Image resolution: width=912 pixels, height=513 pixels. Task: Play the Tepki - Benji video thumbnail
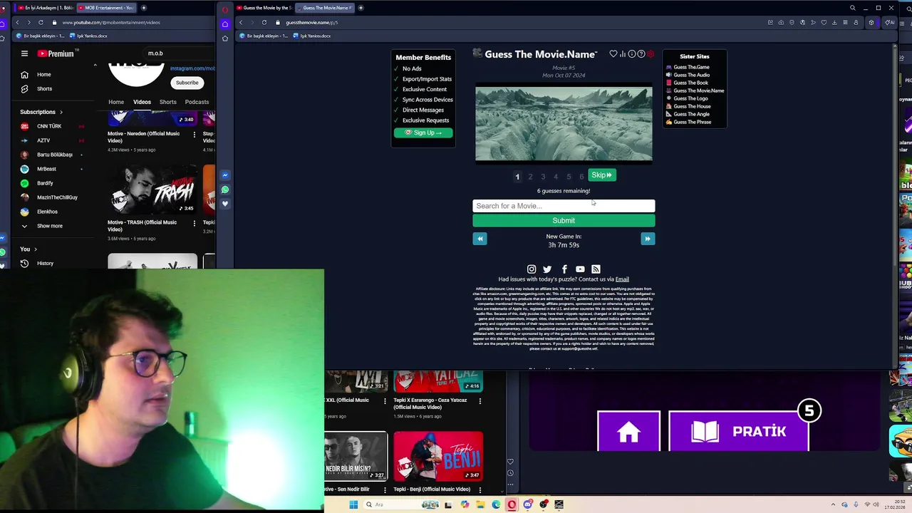click(x=438, y=456)
